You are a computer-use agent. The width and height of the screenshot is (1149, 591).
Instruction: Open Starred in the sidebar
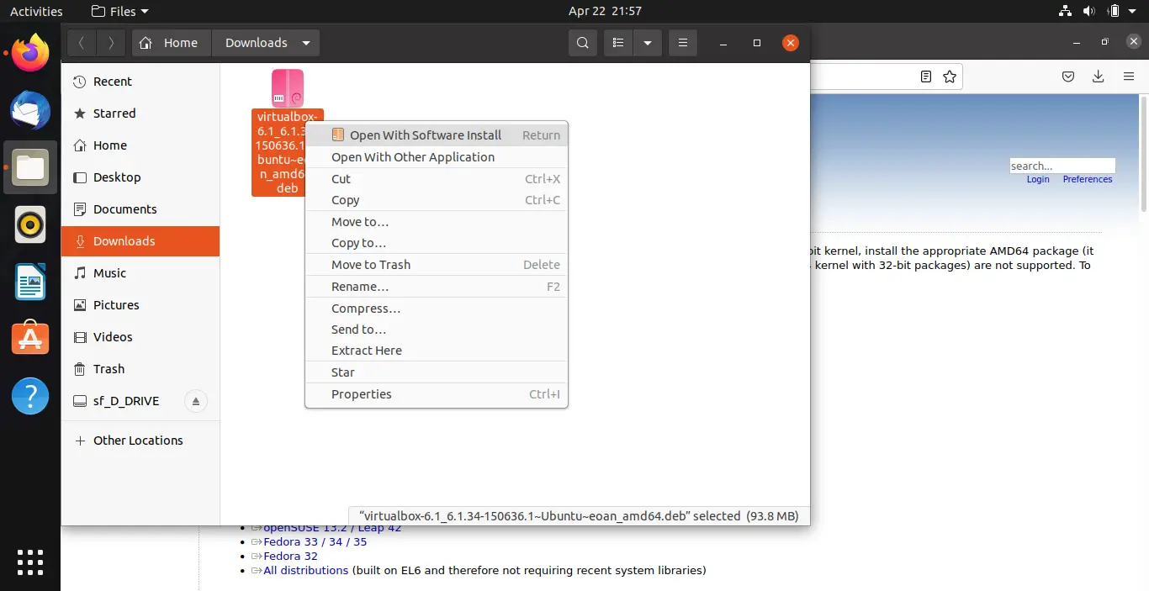140,113
